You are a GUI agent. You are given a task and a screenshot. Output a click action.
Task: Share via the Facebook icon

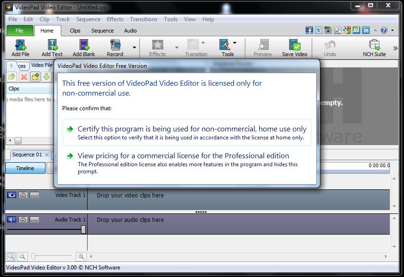click(309, 31)
